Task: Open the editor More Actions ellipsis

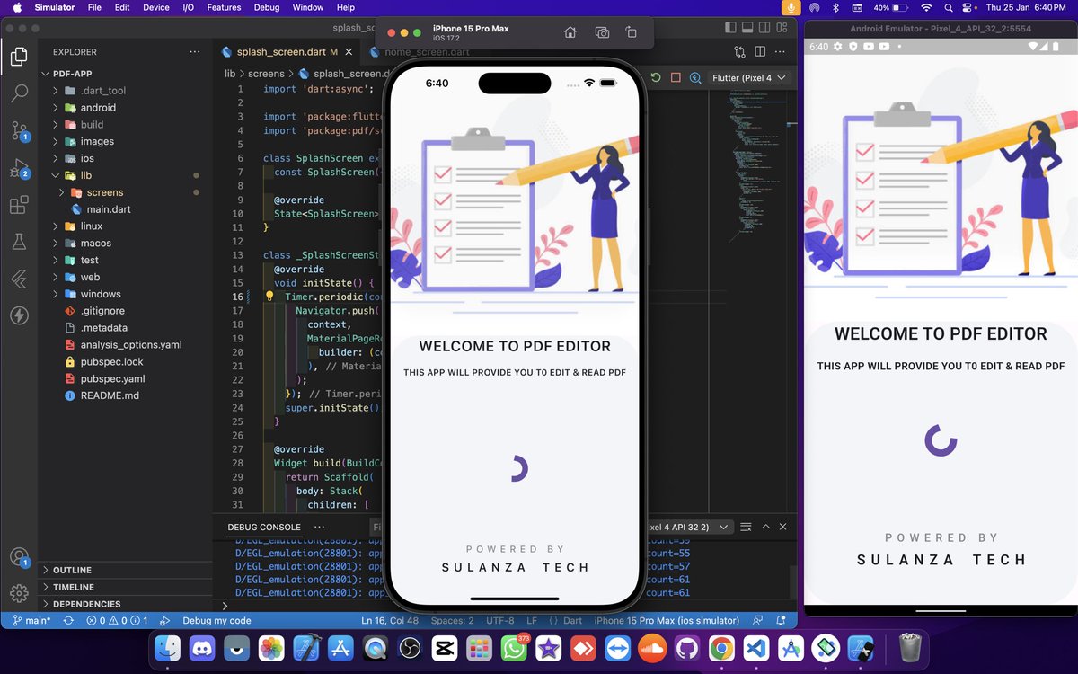Action: click(x=780, y=52)
